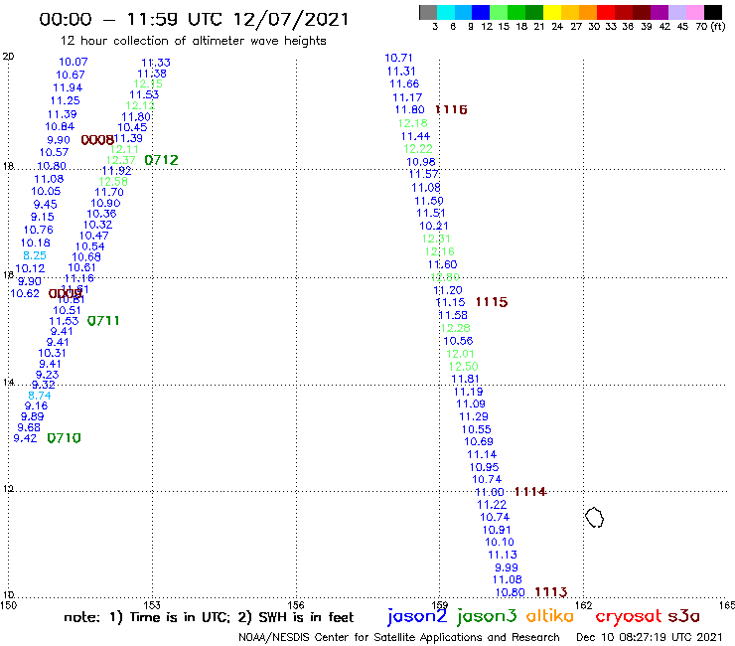
Task: Click the wave height value 11.66
Action: pyautogui.click(x=404, y=83)
